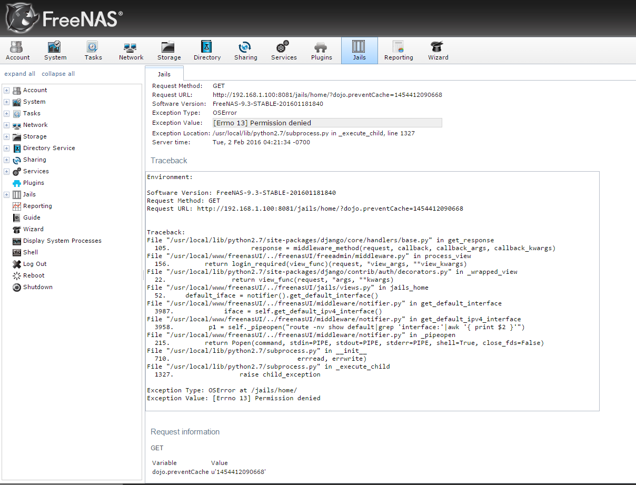Select Services icon in sidebar tree

point(17,172)
